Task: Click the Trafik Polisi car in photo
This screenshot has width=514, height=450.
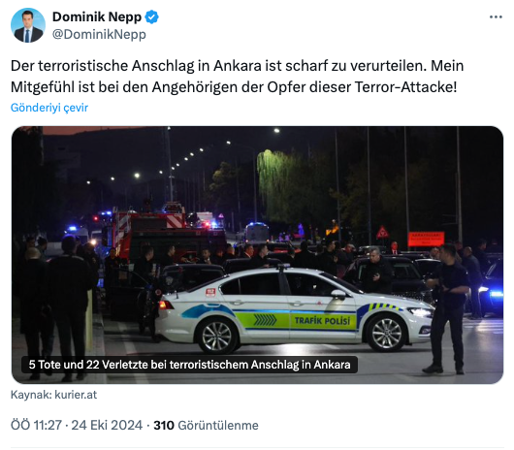Action: click(x=295, y=309)
